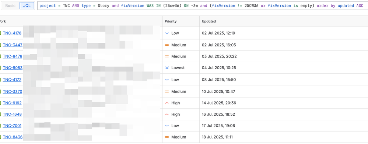Select the date 02 Jul 2025, 16:05

click(219, 45)
